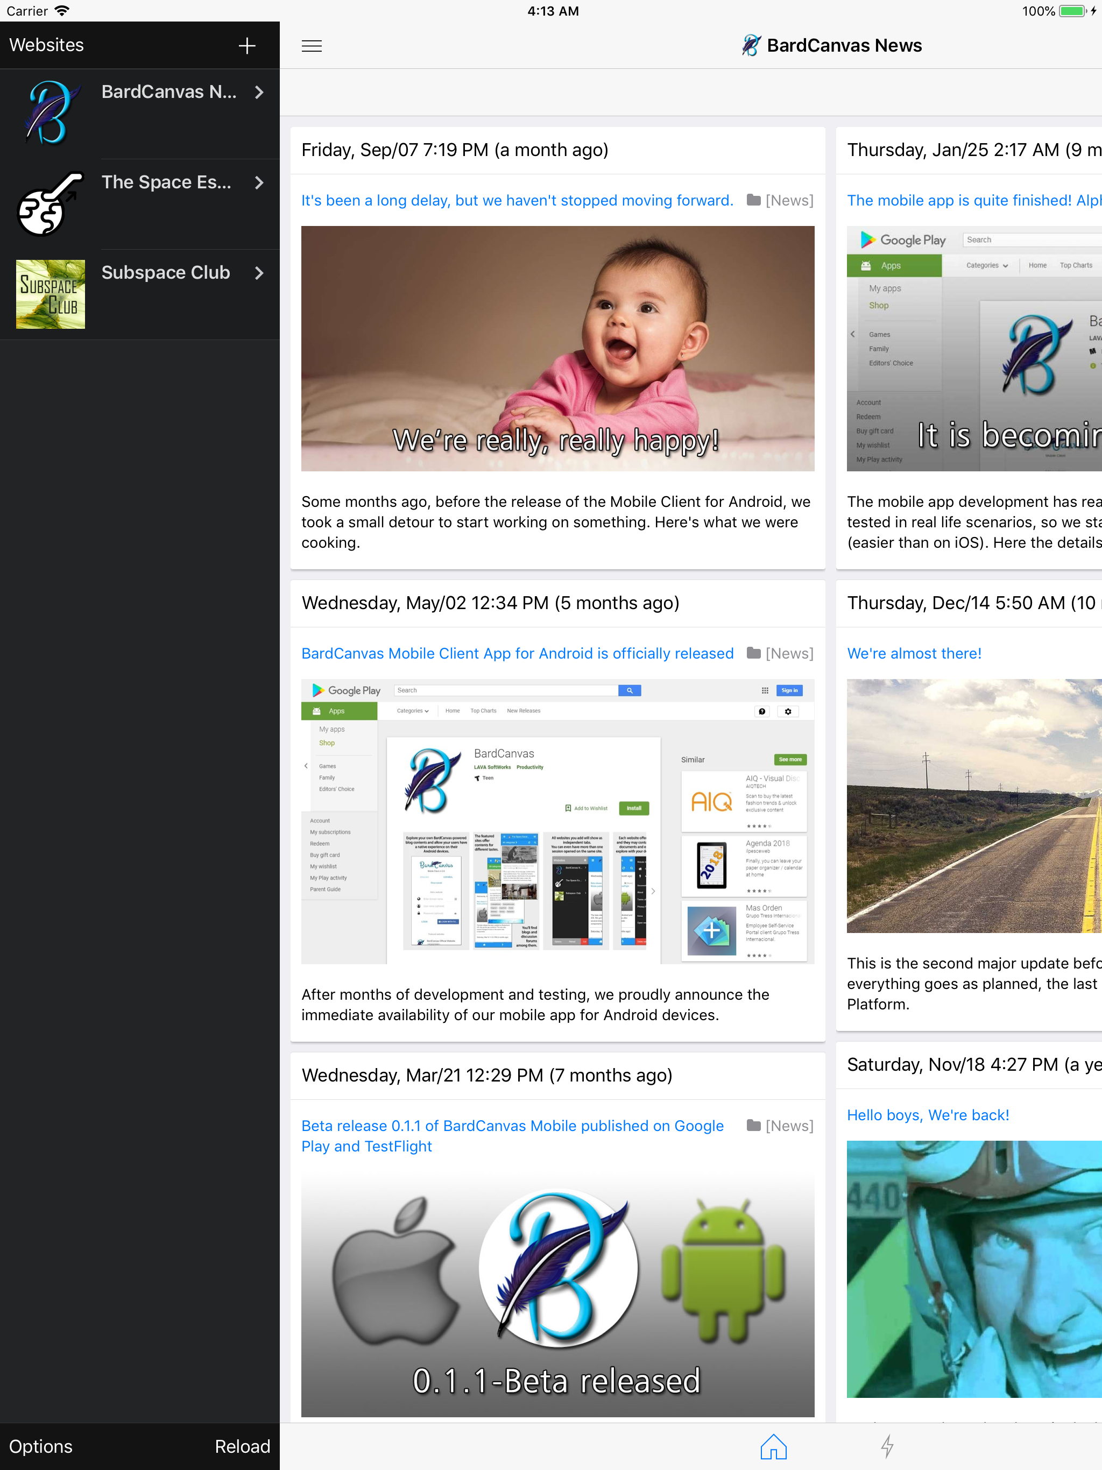Expand Subspace Club chevron
The image size is (1102, 1470).
[259, 273]
